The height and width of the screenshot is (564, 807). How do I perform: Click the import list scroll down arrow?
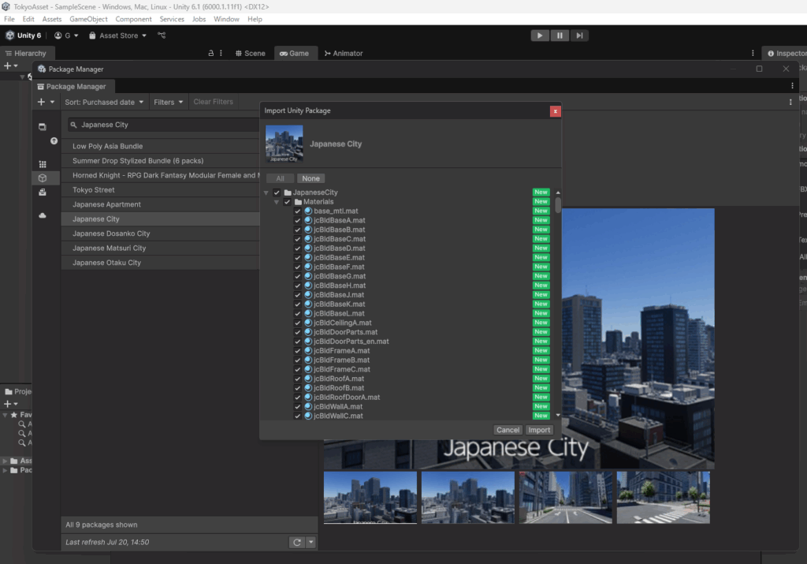[x=558, y=415]
